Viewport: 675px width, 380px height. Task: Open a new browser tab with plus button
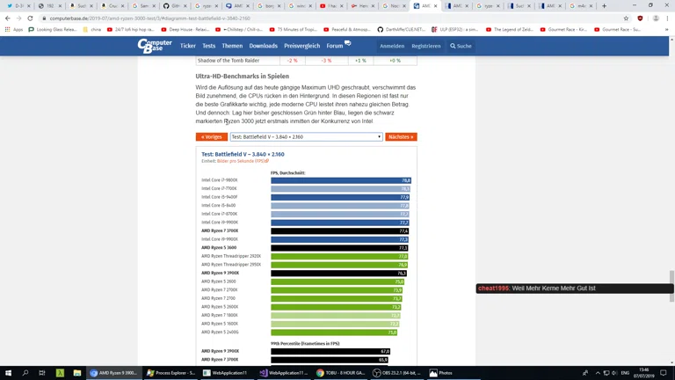(x=604, y=6)
